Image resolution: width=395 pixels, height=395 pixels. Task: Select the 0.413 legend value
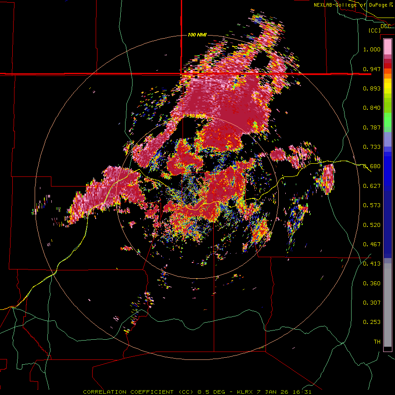372,264
